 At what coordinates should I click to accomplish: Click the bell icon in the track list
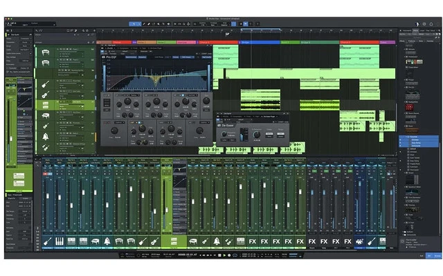pyautogui.click(x=46, y=137)
